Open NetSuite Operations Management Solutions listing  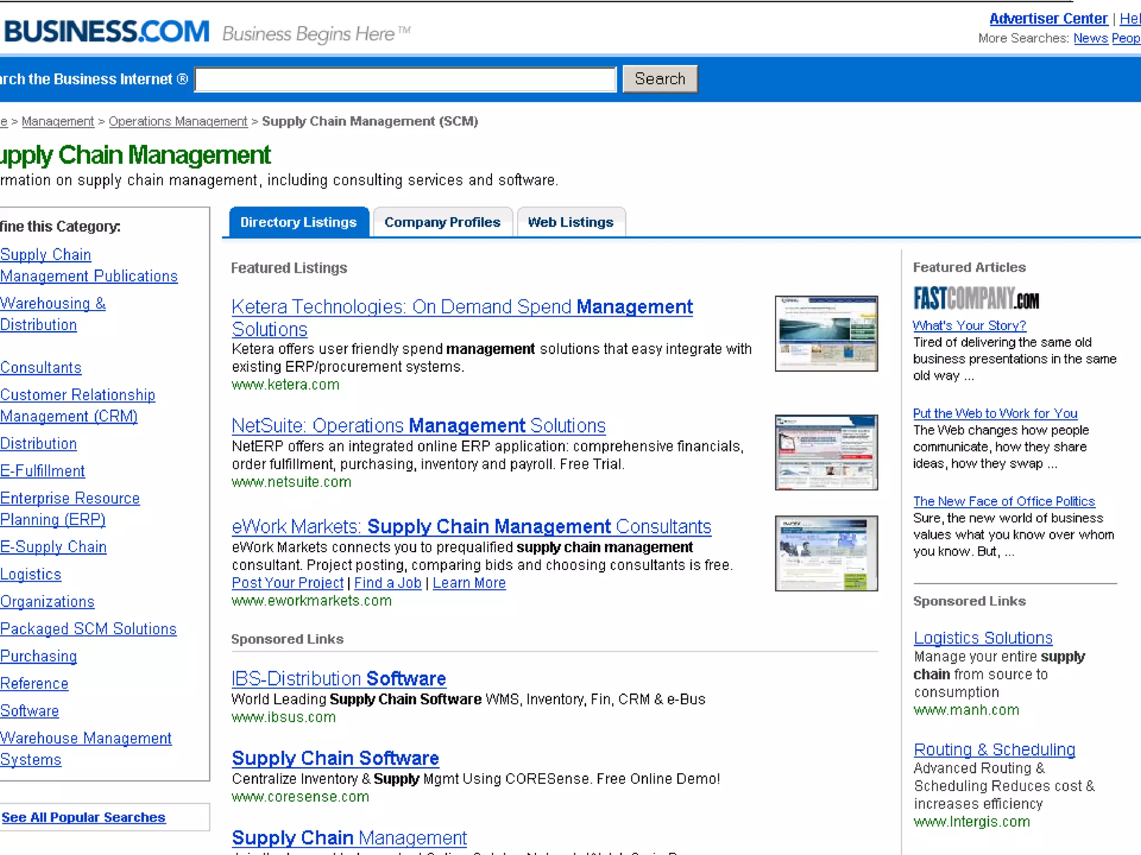[418, 426]
